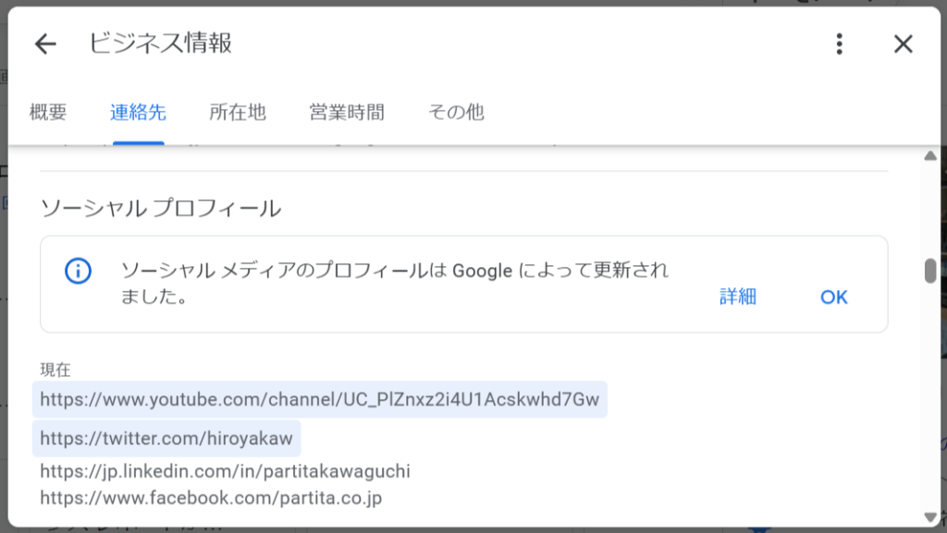The height and width of the screenshot is (533, 947).
Task: Go back with the left arrow icon
Action: 45,44
